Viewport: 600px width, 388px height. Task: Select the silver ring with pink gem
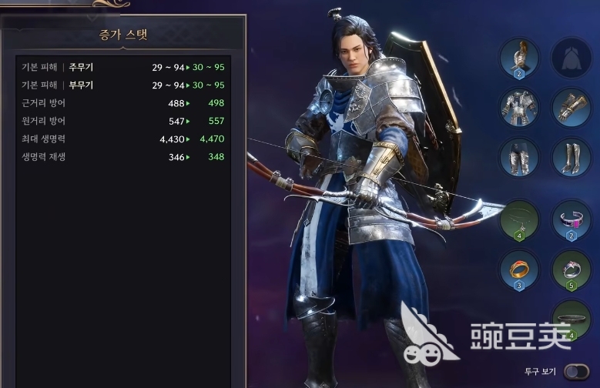[572, 270]
